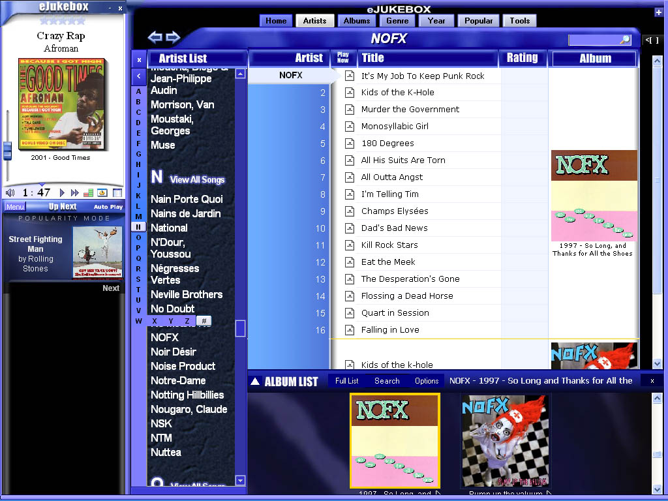Skip to next track with fast-forward button

click(x=75, y=192)
